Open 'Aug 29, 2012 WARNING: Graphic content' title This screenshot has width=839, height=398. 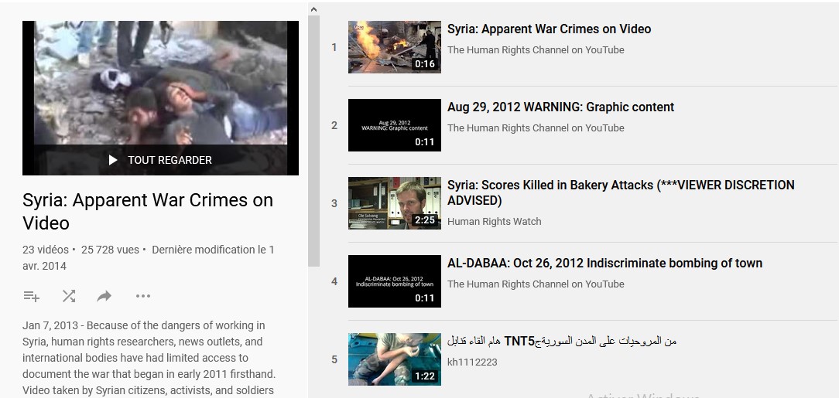coord(560,107)
